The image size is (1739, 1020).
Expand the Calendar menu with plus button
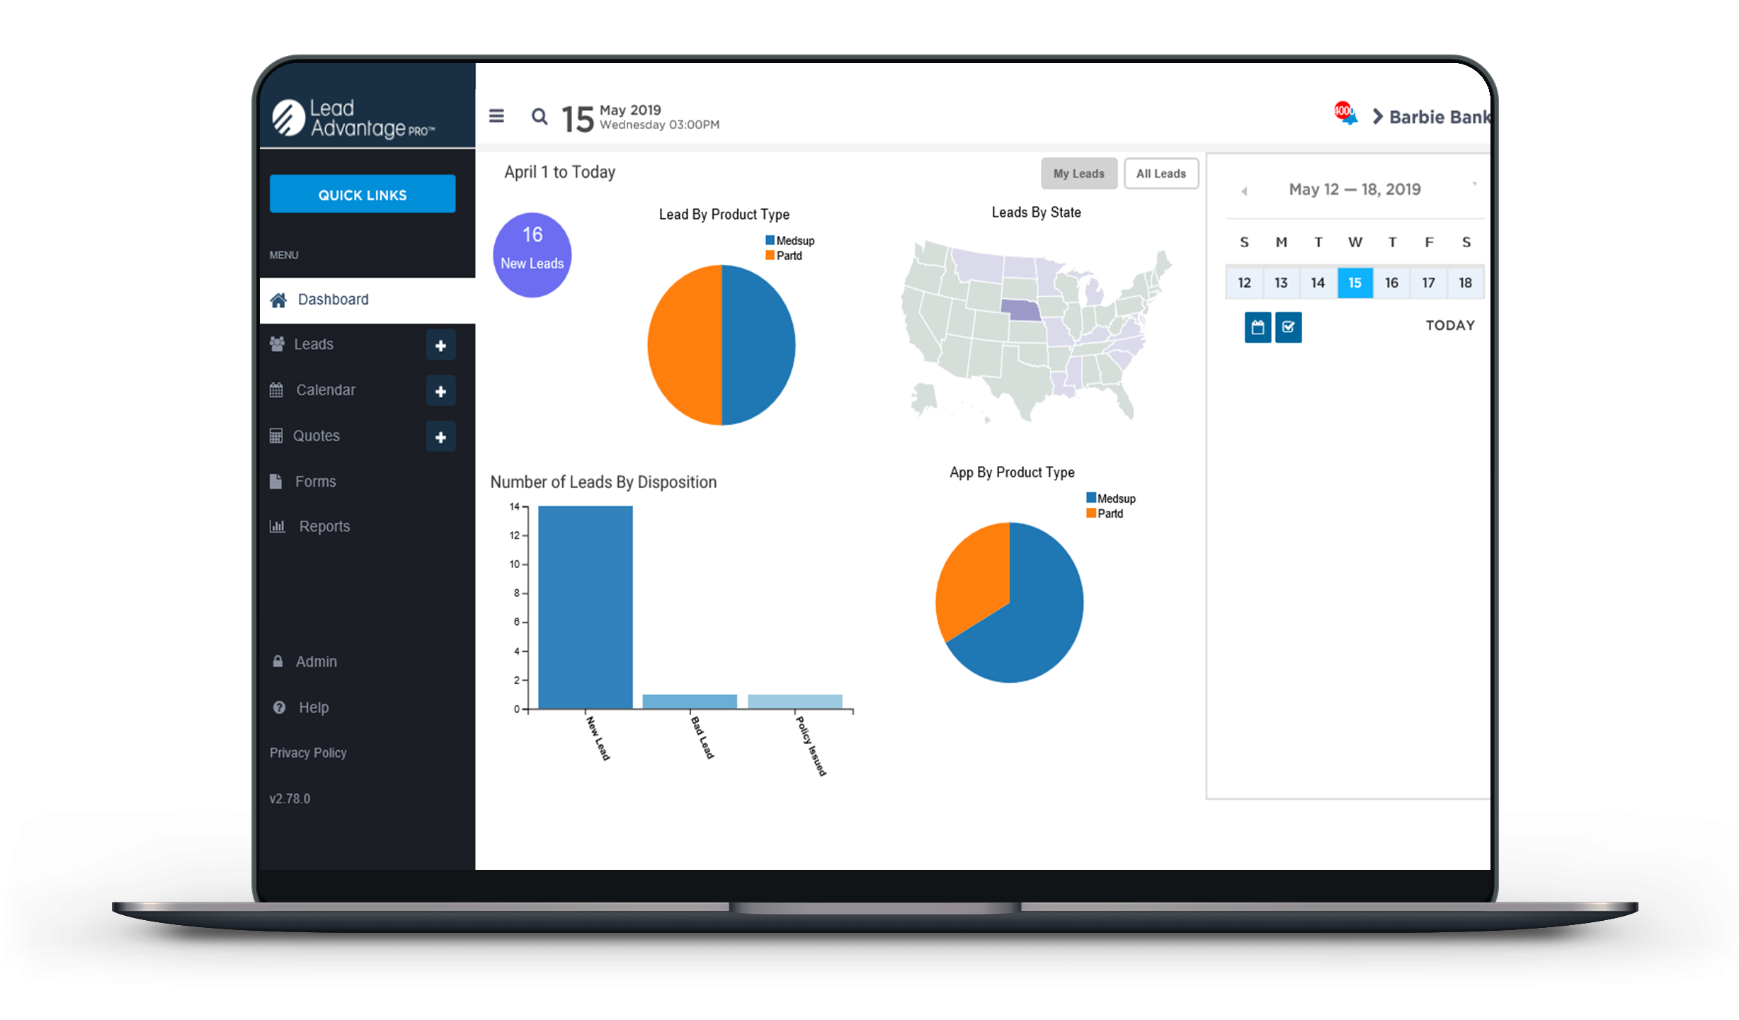[x=440, y=390]
